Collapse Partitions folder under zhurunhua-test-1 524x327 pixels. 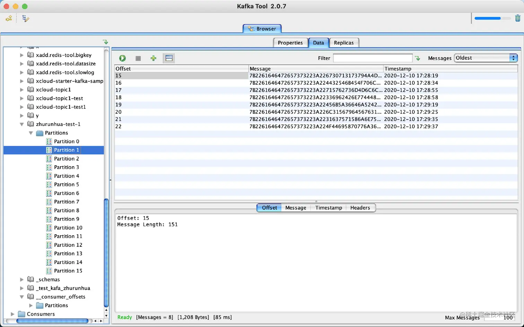tap(30, 133)
